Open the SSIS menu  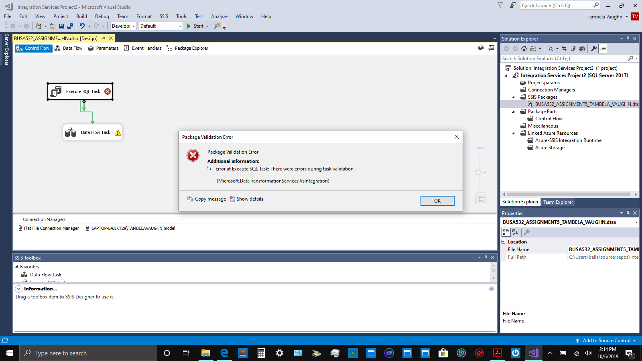tap(164, 16)
